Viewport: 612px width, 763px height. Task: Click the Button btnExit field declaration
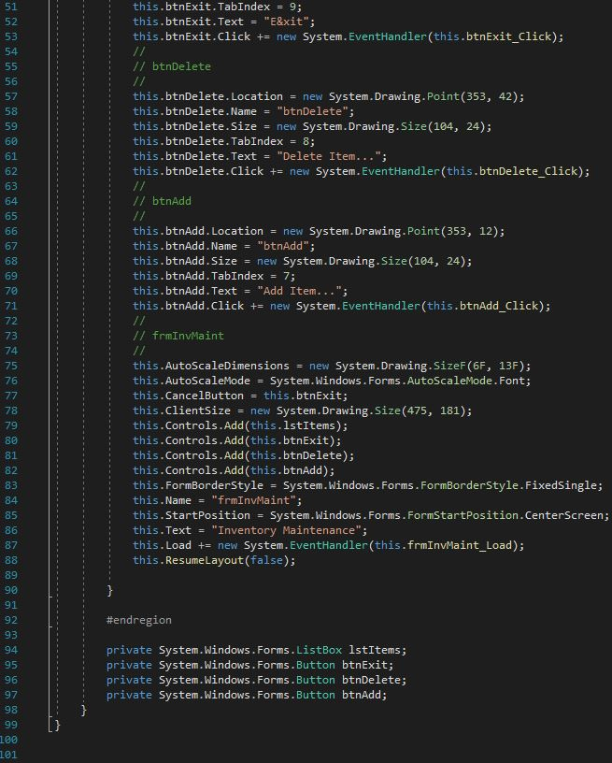249,665
